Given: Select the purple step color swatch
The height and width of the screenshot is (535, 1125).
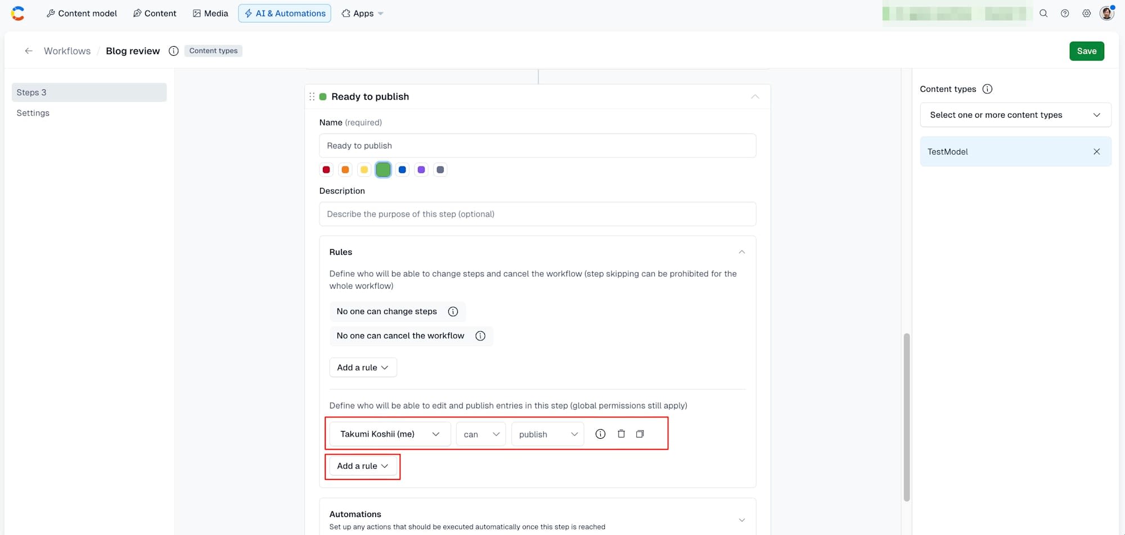Looking at the screenshot, I should (x=421, y=169).
